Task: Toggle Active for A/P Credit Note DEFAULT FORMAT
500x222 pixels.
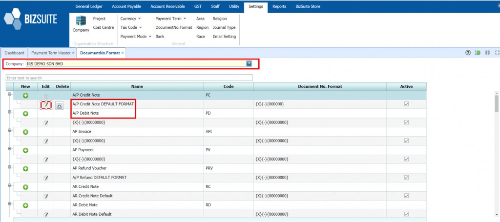Action: tap(407, 104)
